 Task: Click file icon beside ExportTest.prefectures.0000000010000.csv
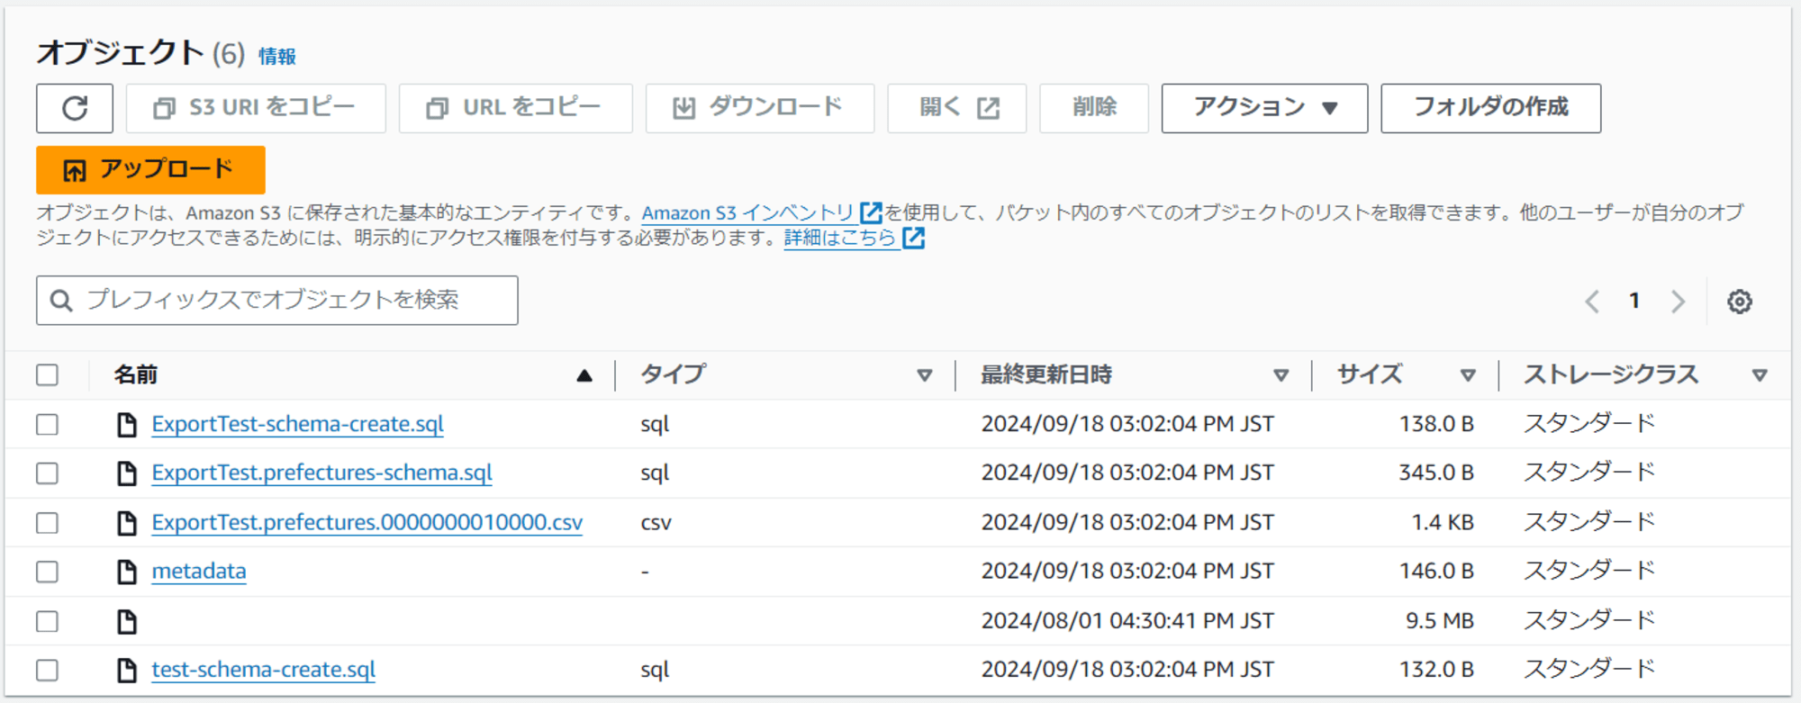[x=127, y=523]
